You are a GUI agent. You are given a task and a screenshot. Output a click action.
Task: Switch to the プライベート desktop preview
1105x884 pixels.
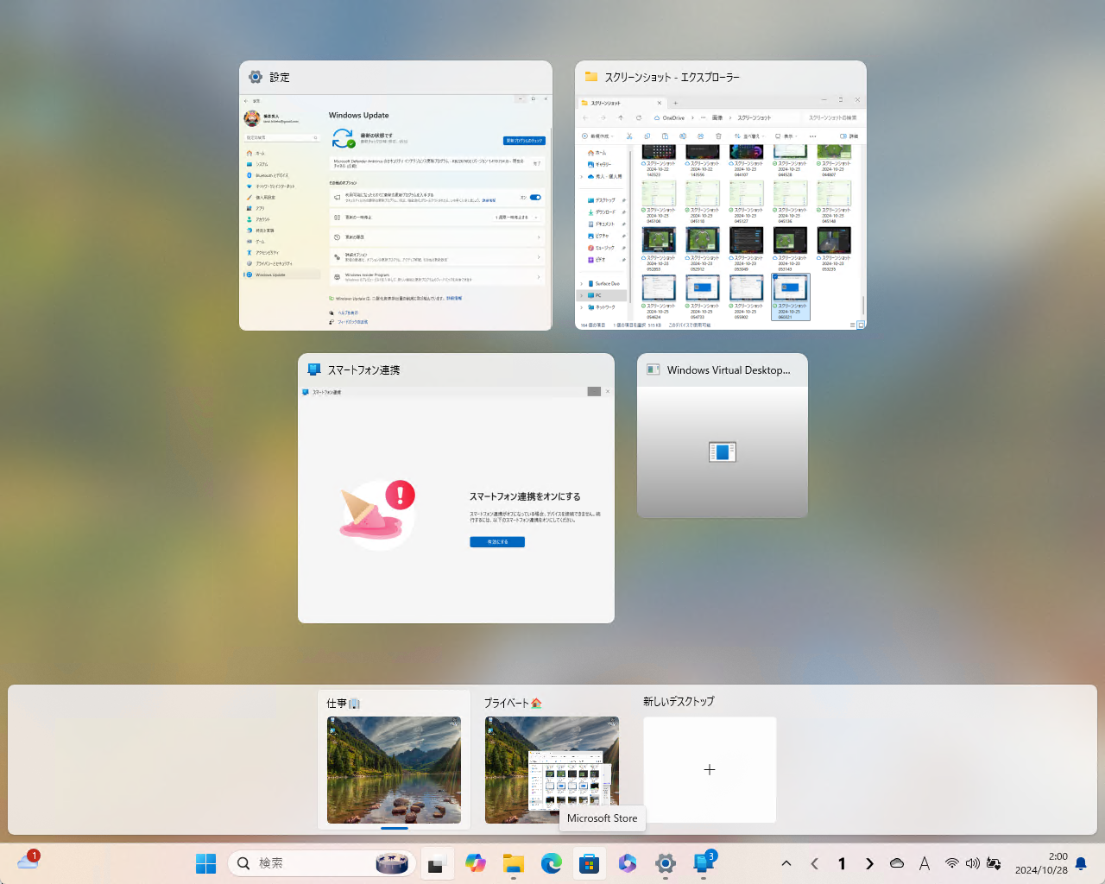(x=552, y=770)
